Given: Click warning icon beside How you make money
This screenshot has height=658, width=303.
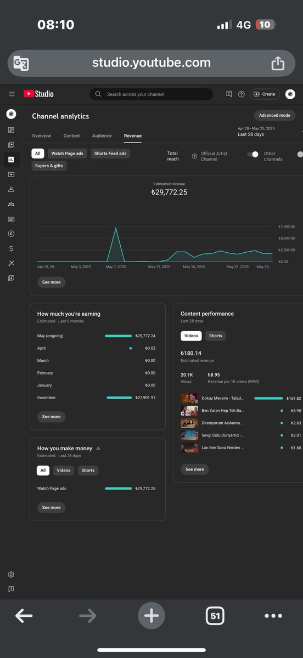Looking at the screenshot, I should point(98,448).
